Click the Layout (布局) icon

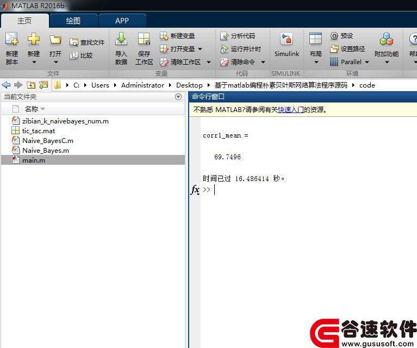pyautogui.click(x=316, y=39)
